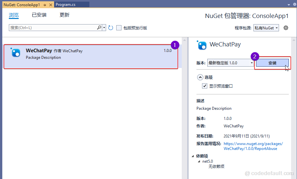
Task: Open the window options gear at top right
Action: click(295, 5)
